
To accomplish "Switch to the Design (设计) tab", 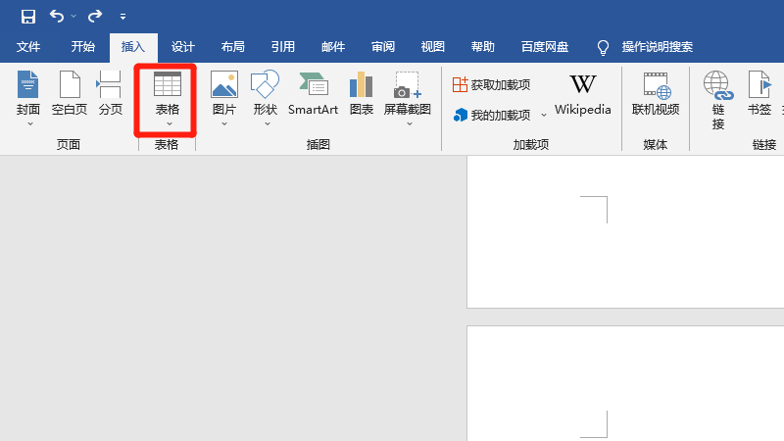I will 183,47.
